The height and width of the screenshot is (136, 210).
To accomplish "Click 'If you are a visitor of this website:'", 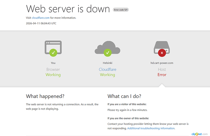I will pos(127,104).
